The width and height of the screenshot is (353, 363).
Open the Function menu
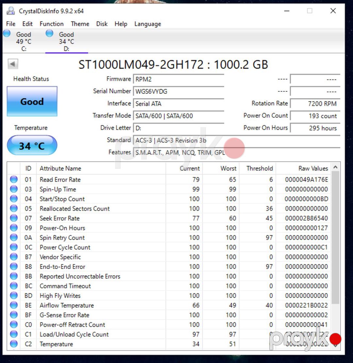click(x=52, y=24)
